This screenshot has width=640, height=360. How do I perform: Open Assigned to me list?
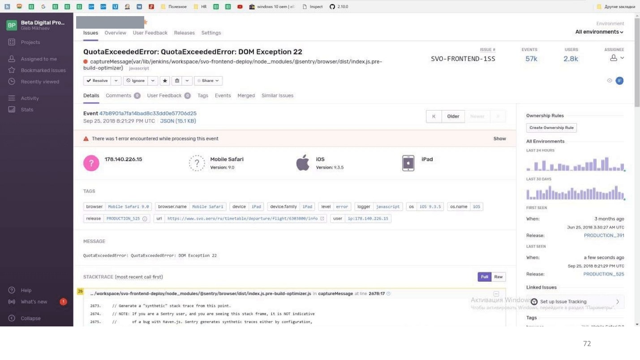click(33, 59)
